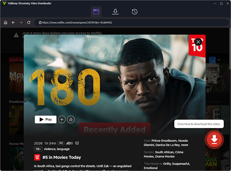Click '#5 in Movies Today' text

coord(62,157)
